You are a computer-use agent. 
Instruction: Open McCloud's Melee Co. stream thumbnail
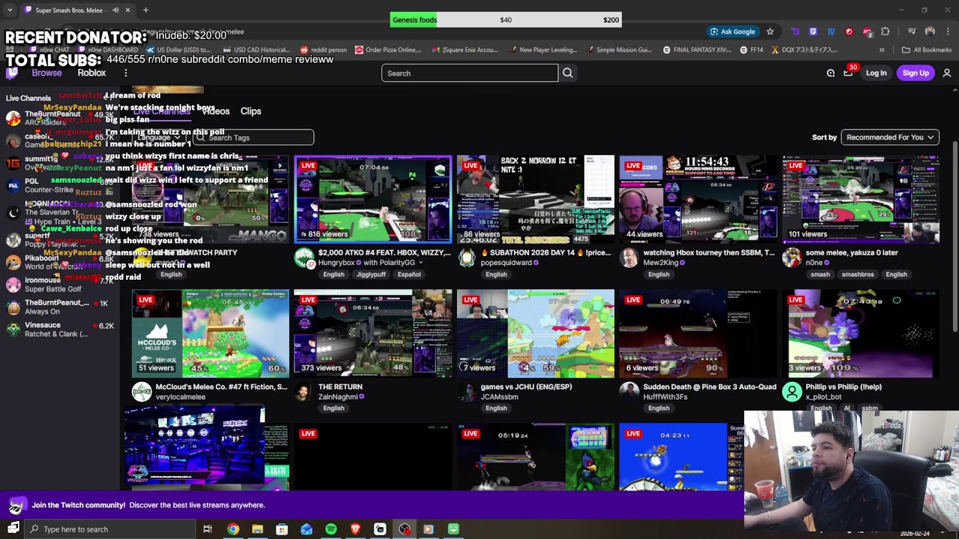point(211,333)
